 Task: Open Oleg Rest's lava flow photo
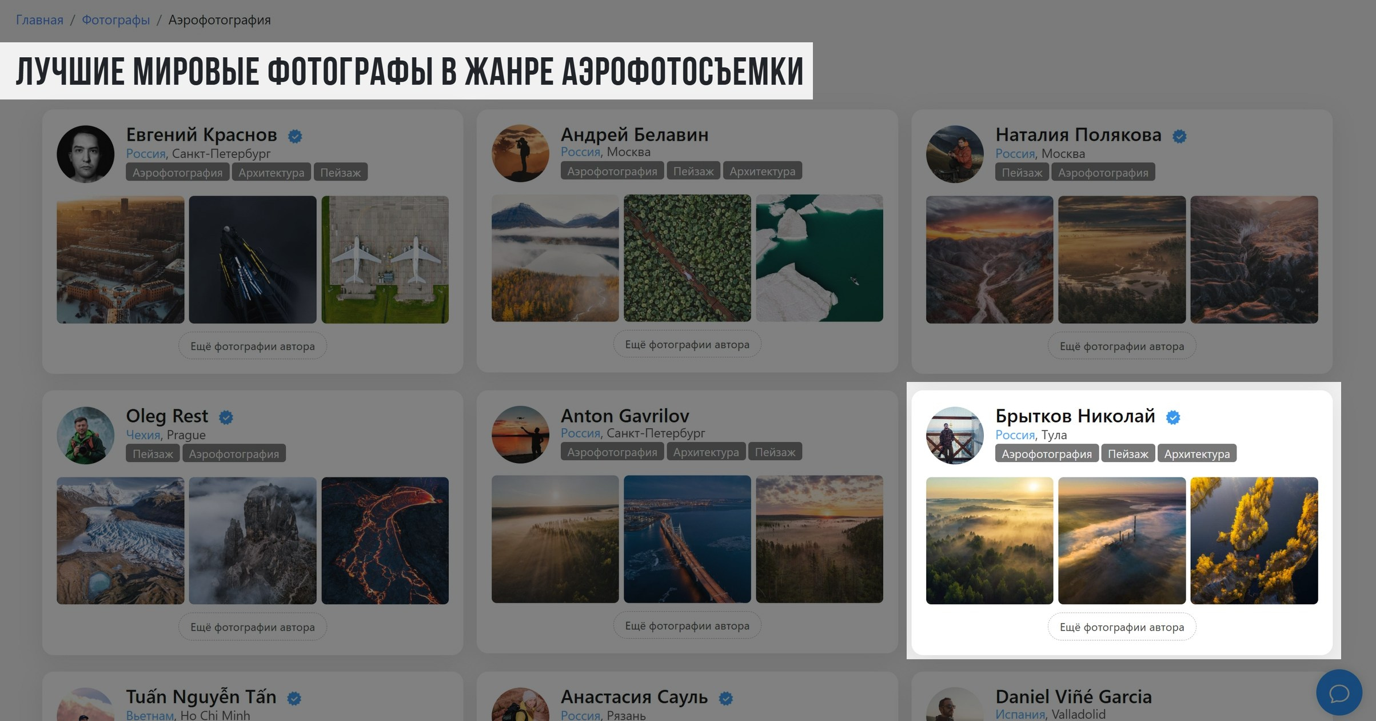coord(385,540)
